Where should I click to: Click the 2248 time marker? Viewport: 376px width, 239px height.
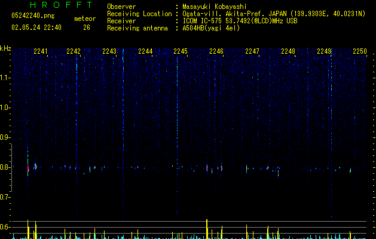point(288,51)
